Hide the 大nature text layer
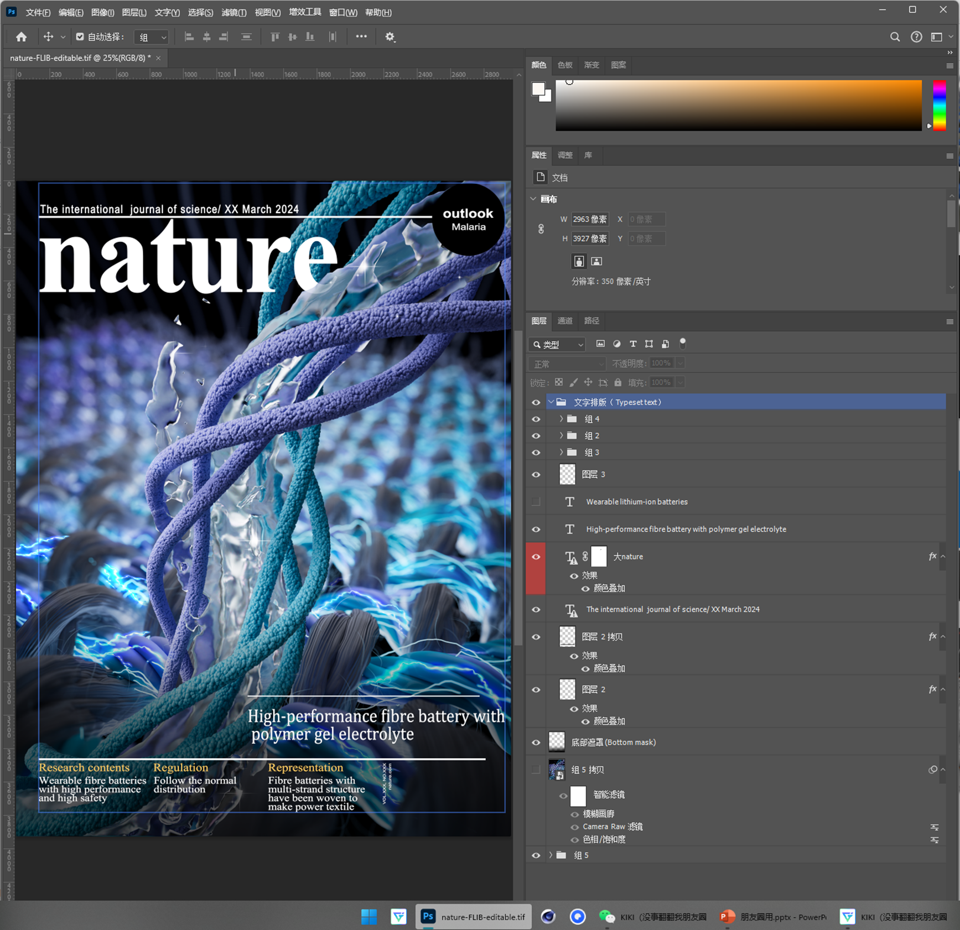This screenshot has height=930, width=960. (x=536, y=557)
